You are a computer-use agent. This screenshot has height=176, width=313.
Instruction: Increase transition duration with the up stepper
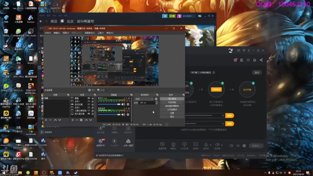point(156,102)
